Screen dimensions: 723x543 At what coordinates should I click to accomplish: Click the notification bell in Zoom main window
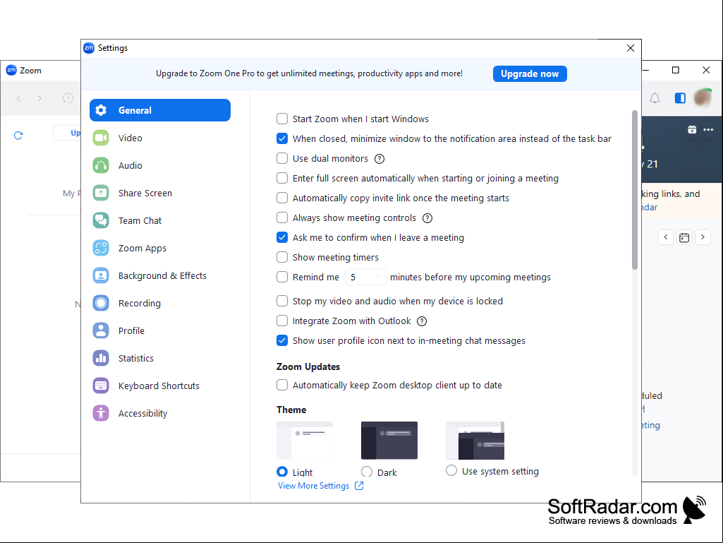[655, 98]
